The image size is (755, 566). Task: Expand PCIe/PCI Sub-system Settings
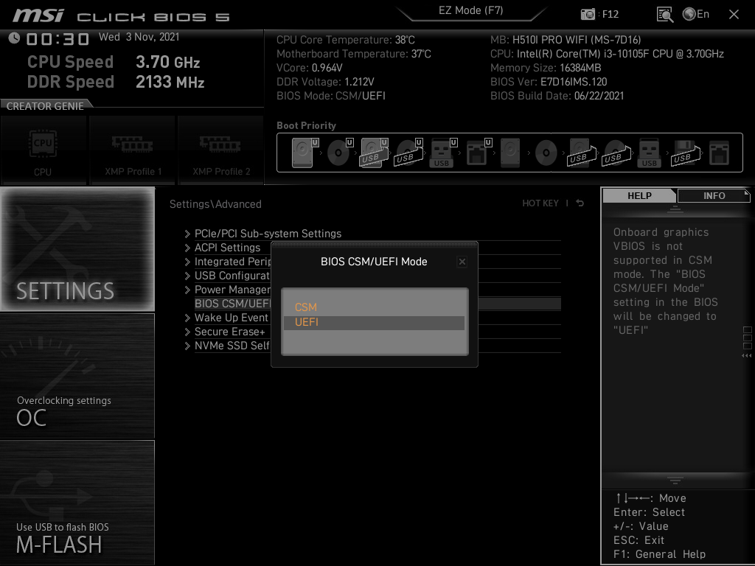(x=267, y=234)
